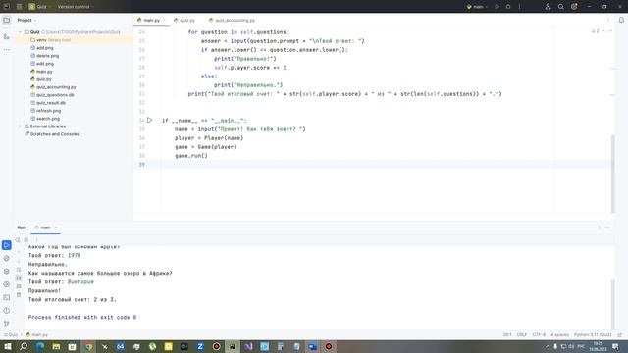Close the main.py editor tab
The image size is (628, 353).
(164, 20)
